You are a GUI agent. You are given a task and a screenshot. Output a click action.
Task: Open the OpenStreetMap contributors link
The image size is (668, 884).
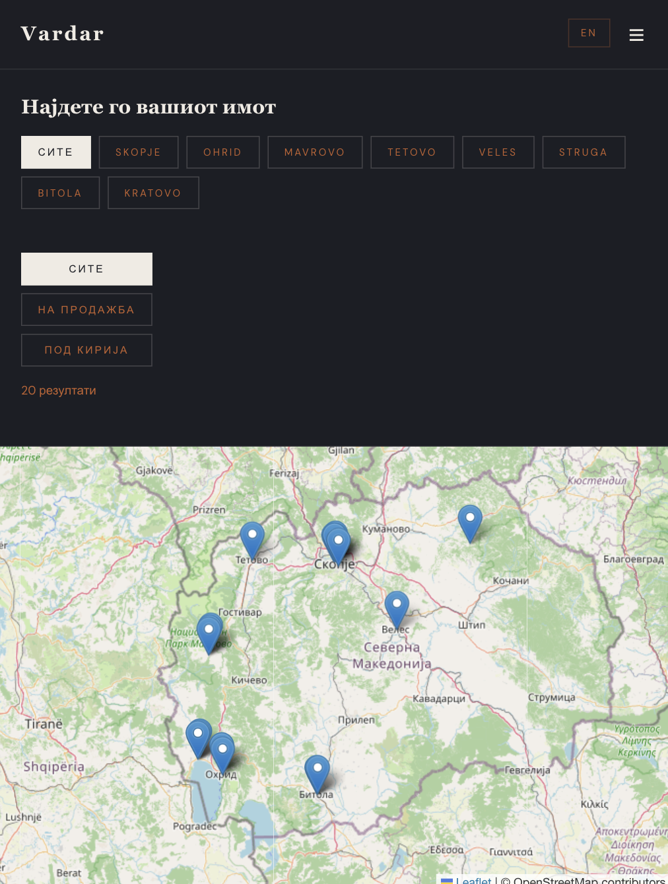click(589, 880)
